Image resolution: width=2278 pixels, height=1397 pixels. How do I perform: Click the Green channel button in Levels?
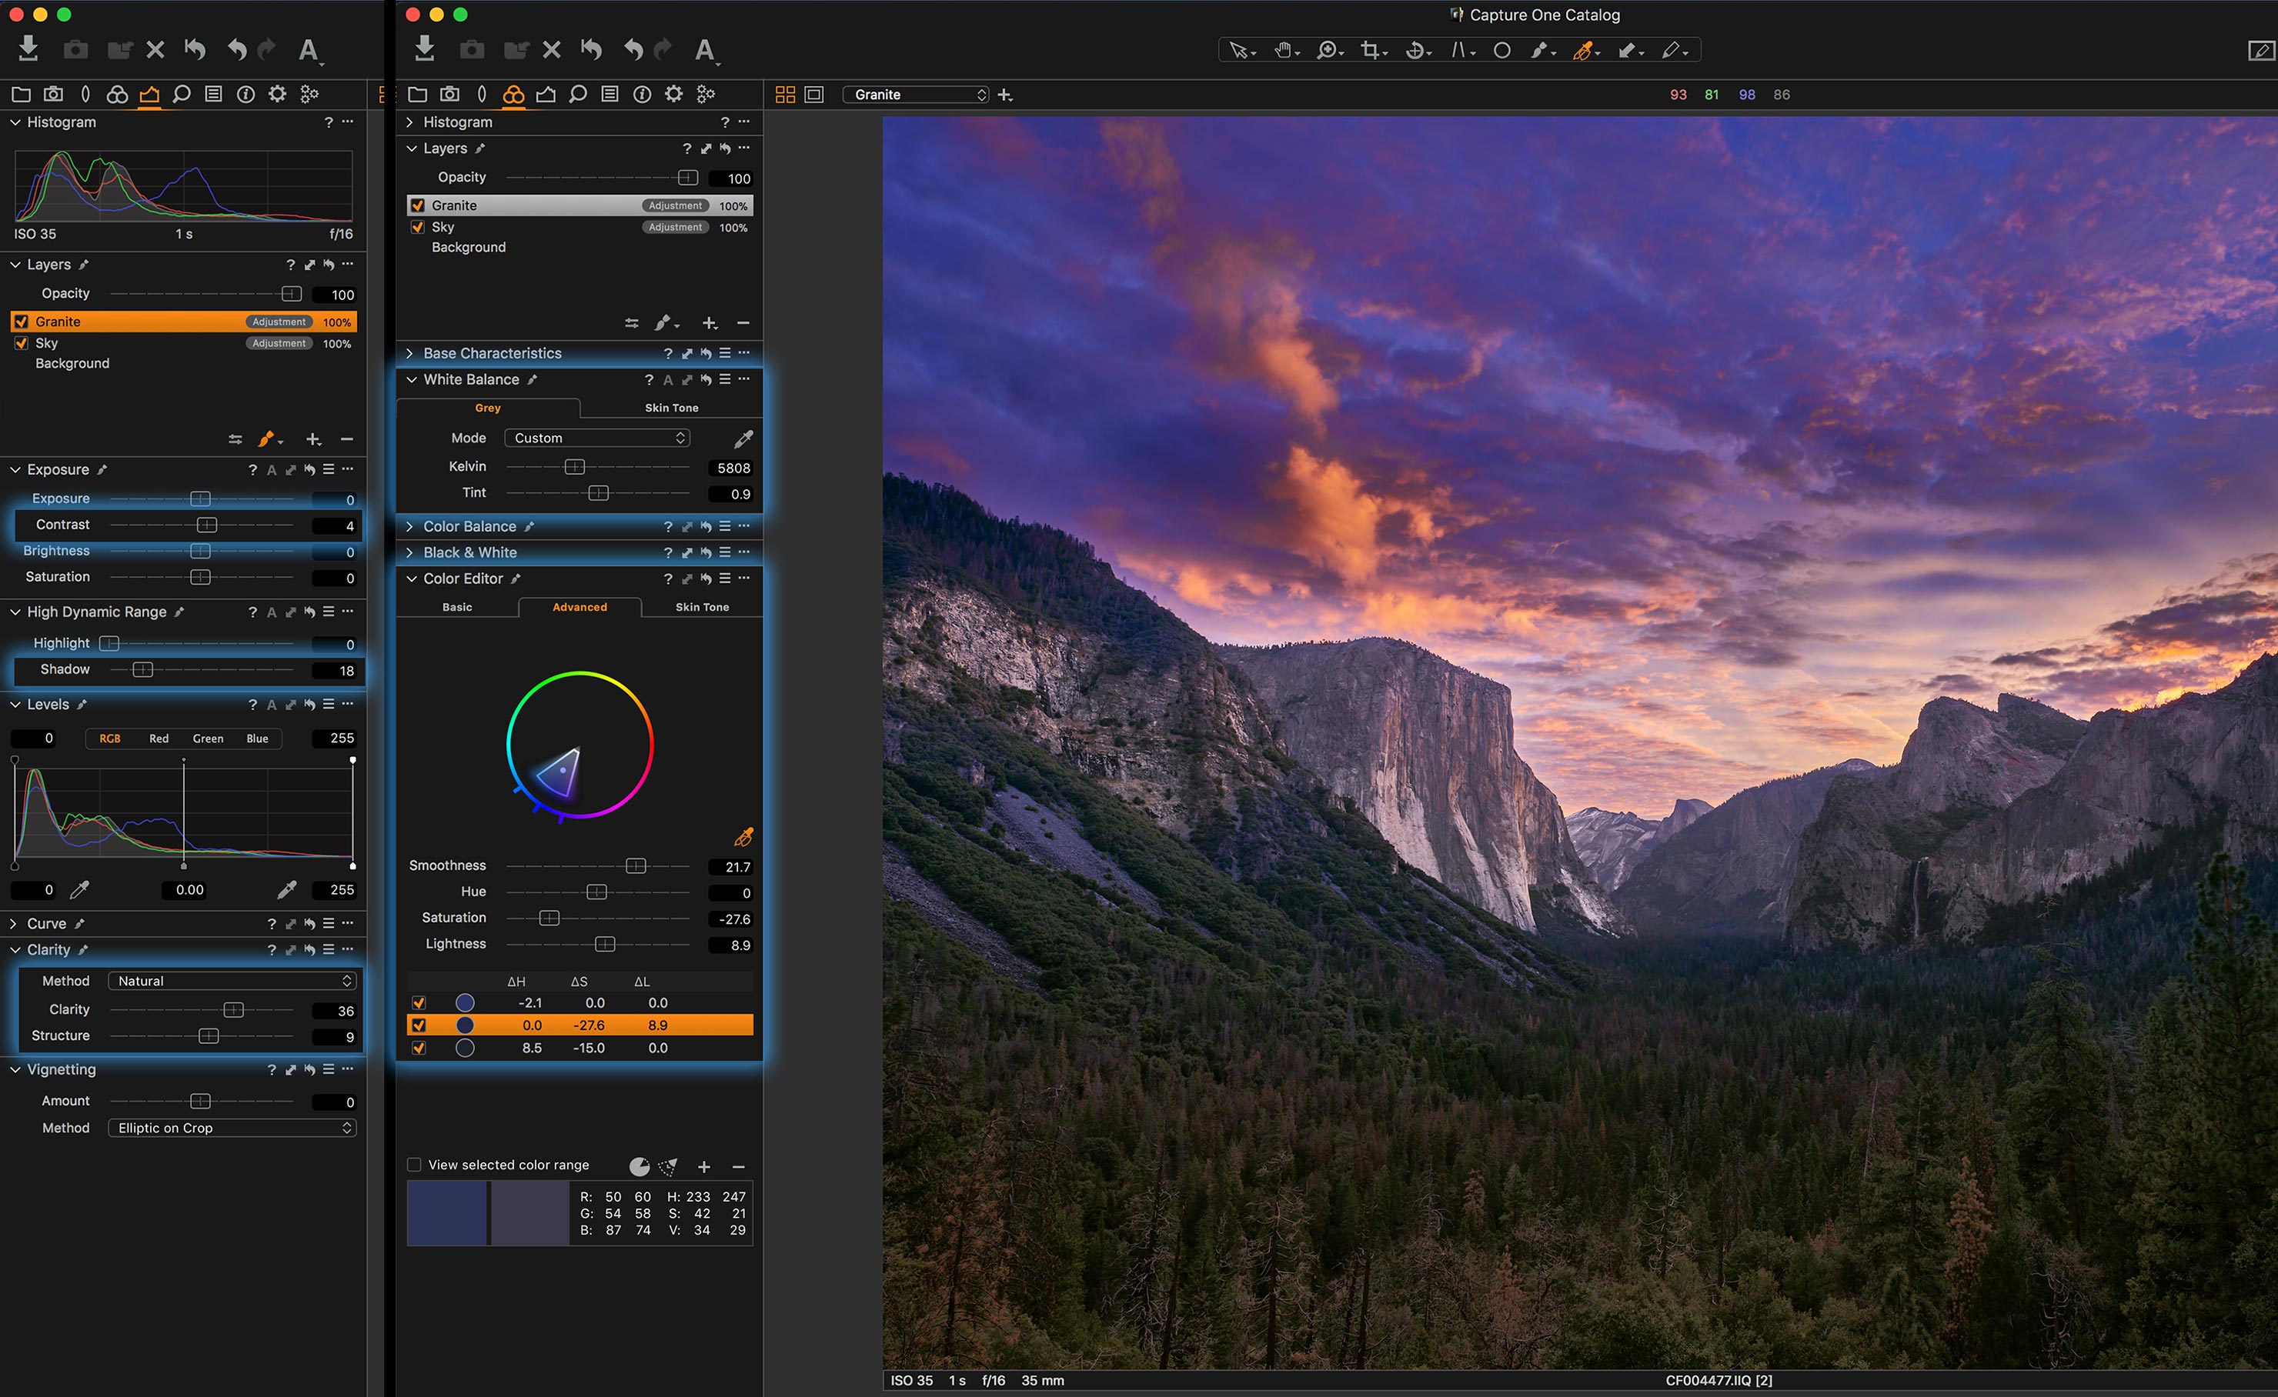(207, 739)
